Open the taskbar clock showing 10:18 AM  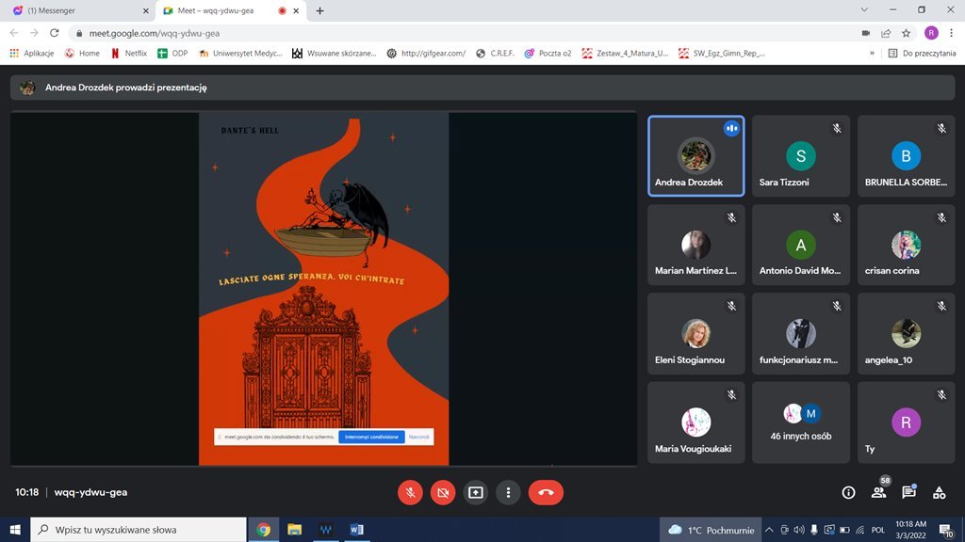pos(910,530)
